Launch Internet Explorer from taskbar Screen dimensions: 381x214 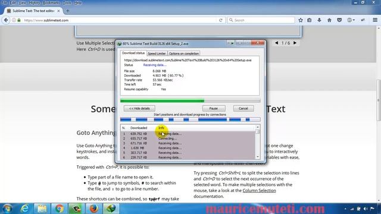(x=25, y=209)
